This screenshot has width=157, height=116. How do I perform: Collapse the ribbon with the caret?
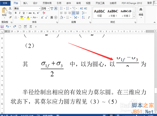click(154, 22)
